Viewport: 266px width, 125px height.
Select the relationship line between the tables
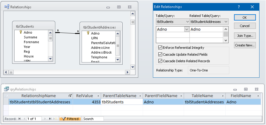pyautogui.click(x=67, y=33)
